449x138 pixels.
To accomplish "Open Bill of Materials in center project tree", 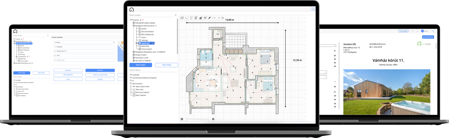I will pos(146,34).
